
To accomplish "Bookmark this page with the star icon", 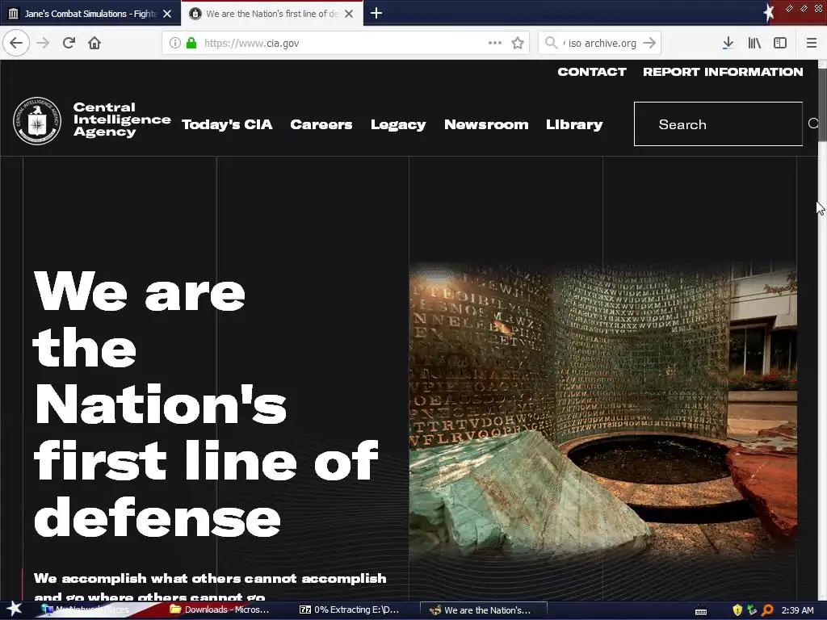I will [x=518, y=43].
